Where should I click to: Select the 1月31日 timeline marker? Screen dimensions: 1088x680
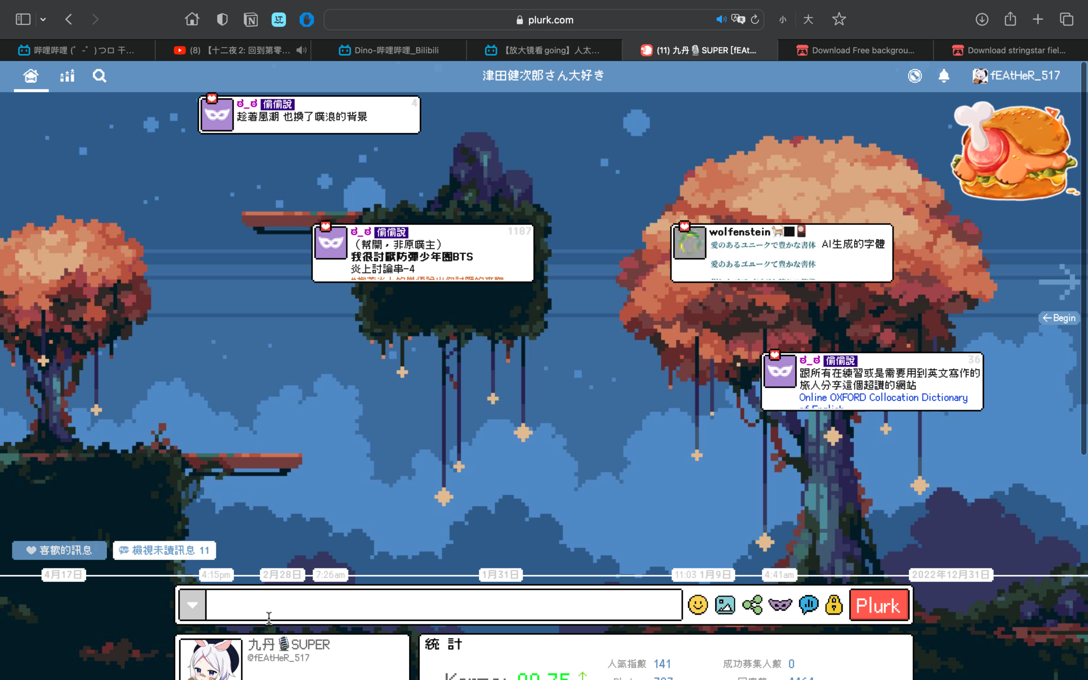pos(500,575)
